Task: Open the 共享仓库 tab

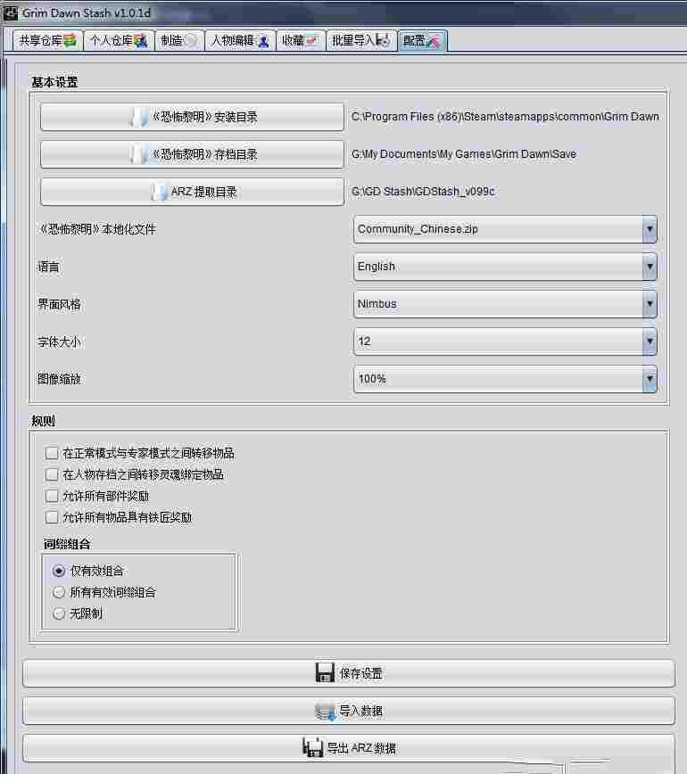Action: [x=48, y=40]
